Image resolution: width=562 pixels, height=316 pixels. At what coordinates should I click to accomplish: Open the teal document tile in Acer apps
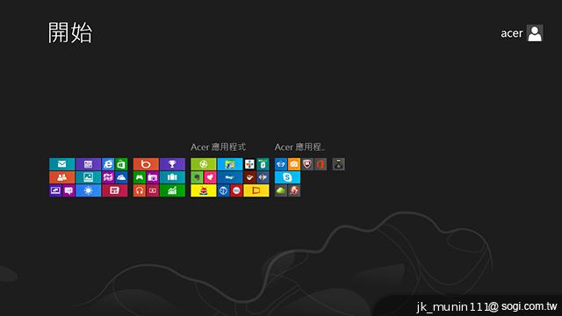[x=263, y=164]
